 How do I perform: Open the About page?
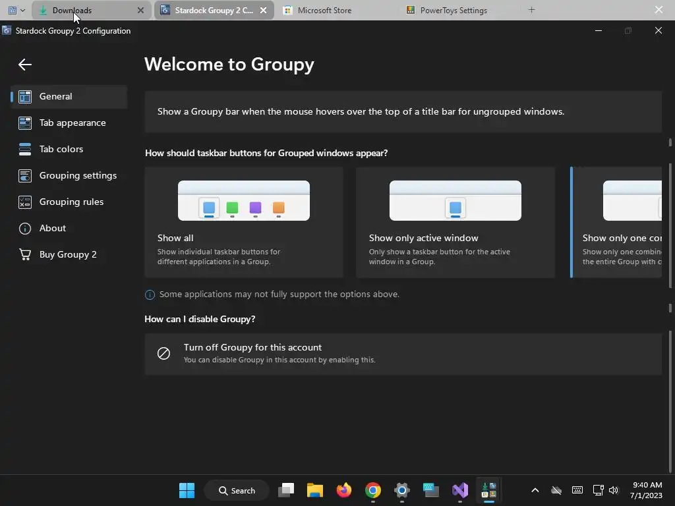[x=69, y=228]
